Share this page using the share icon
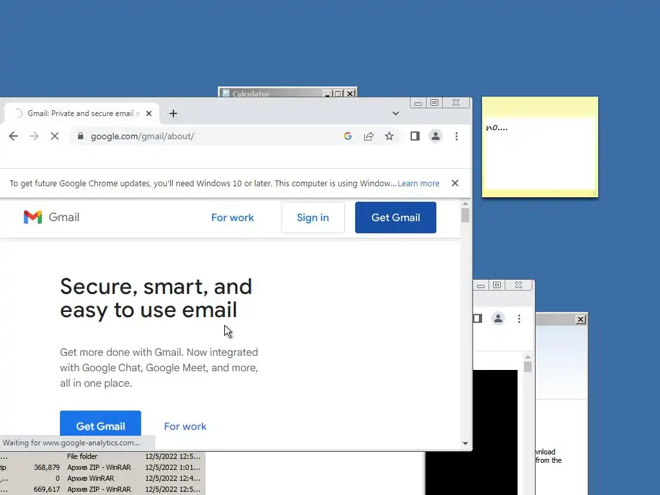 (369, 136)
